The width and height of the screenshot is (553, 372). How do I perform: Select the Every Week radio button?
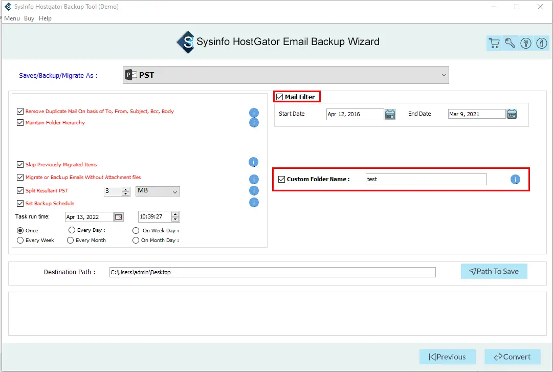pyautogui.click(x=20, y=240)
